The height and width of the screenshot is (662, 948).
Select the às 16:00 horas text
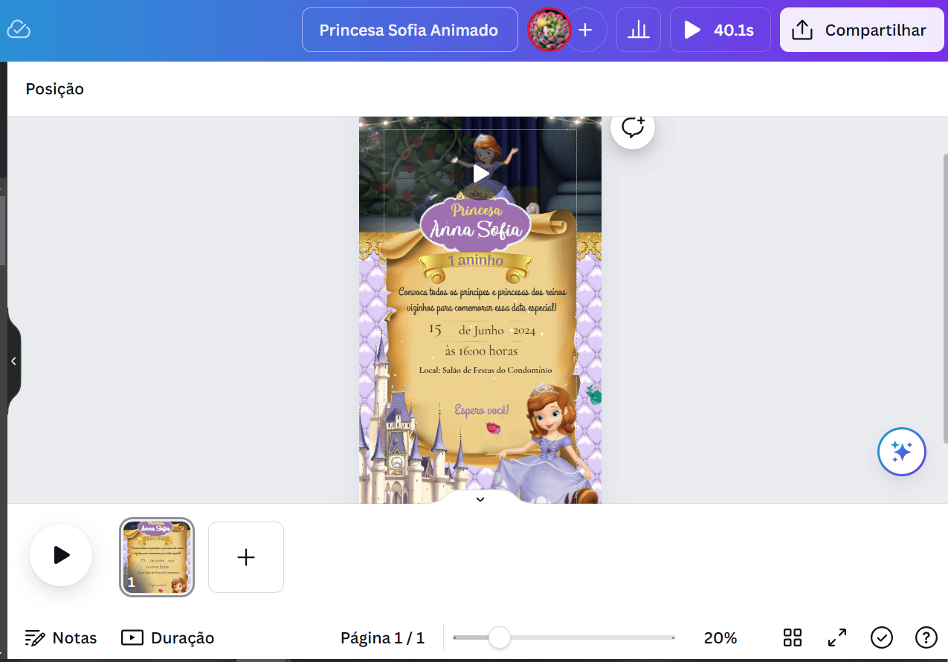point(481,351)
